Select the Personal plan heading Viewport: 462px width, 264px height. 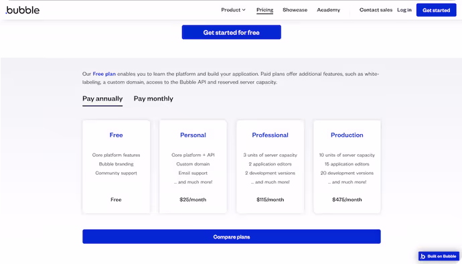193,135
